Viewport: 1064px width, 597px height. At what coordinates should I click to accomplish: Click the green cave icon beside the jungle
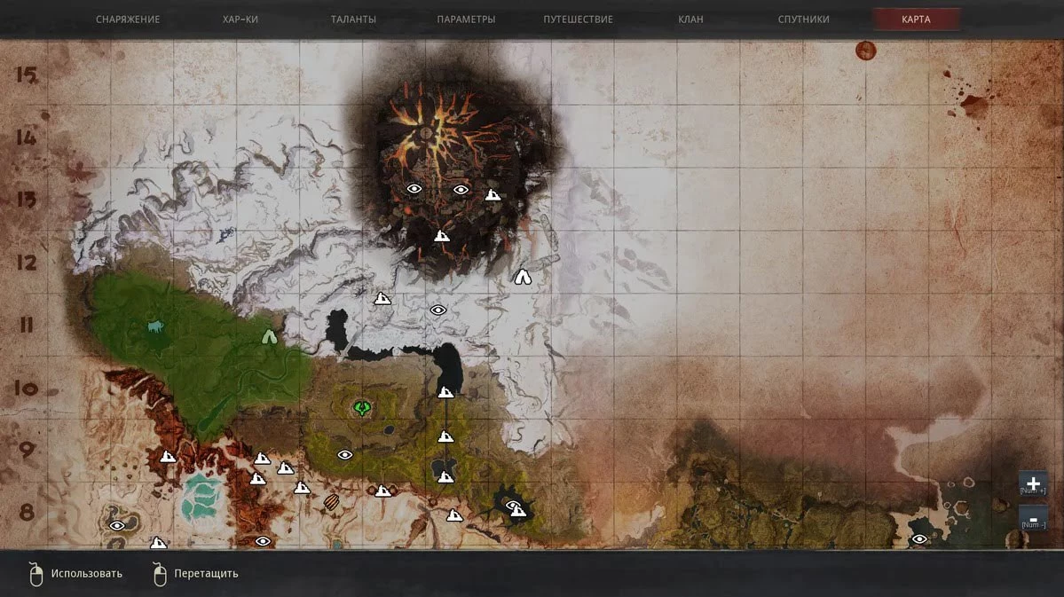(x=270, y=336)
